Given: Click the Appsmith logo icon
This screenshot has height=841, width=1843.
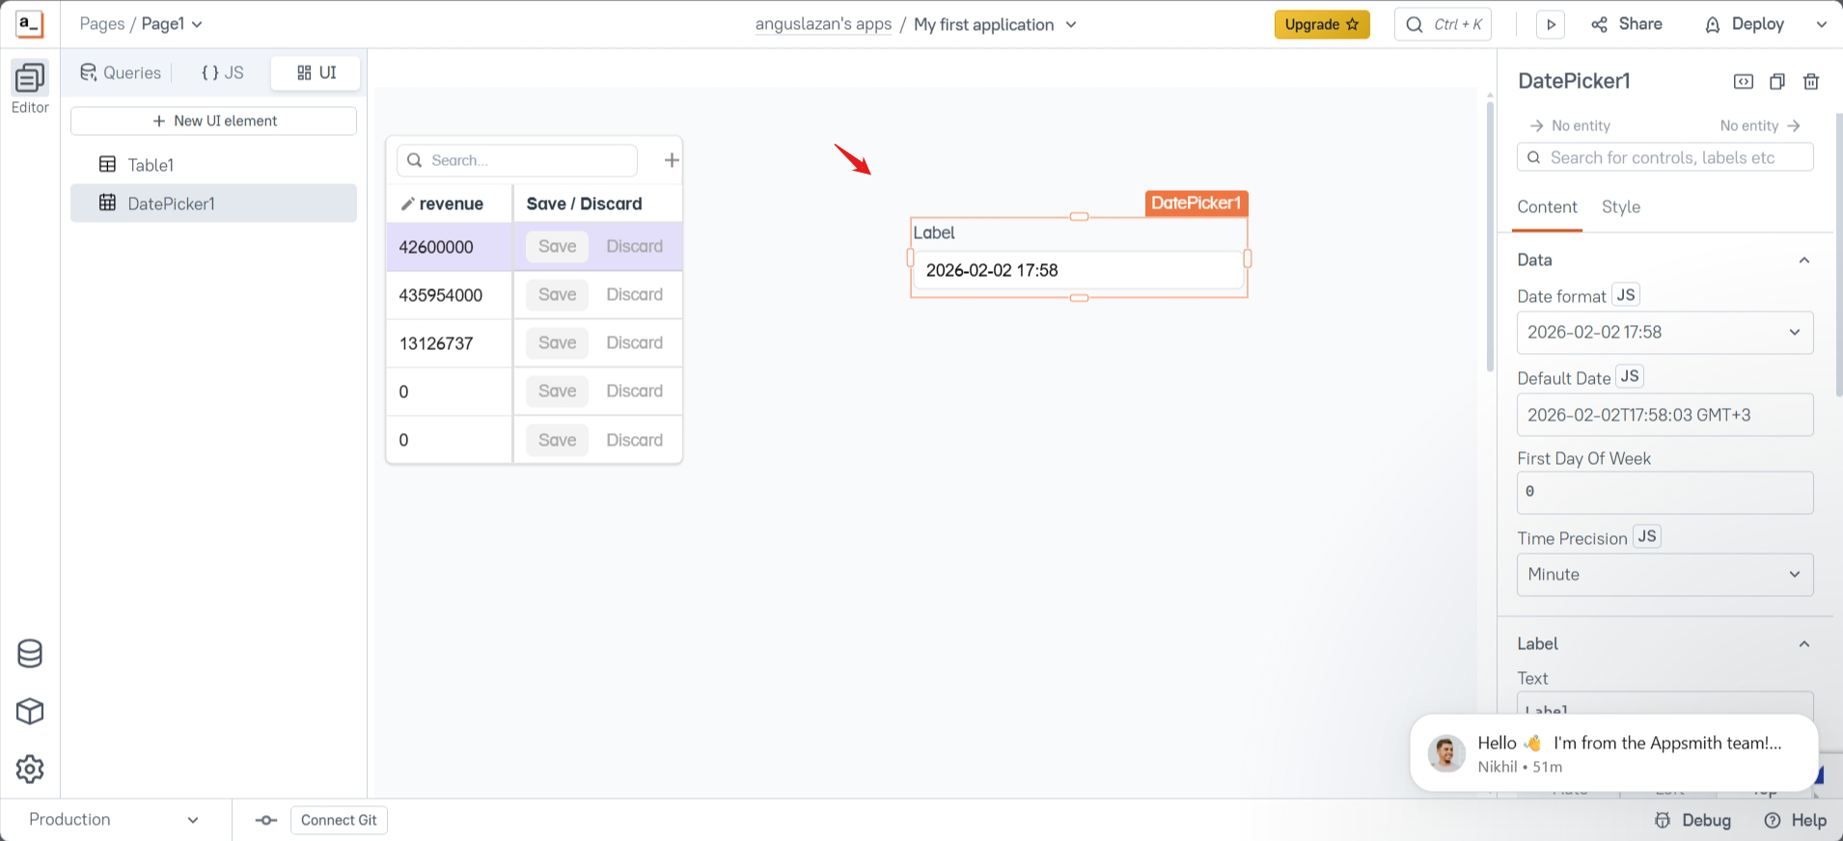Looking at the screenshot, I should point(30,24).
